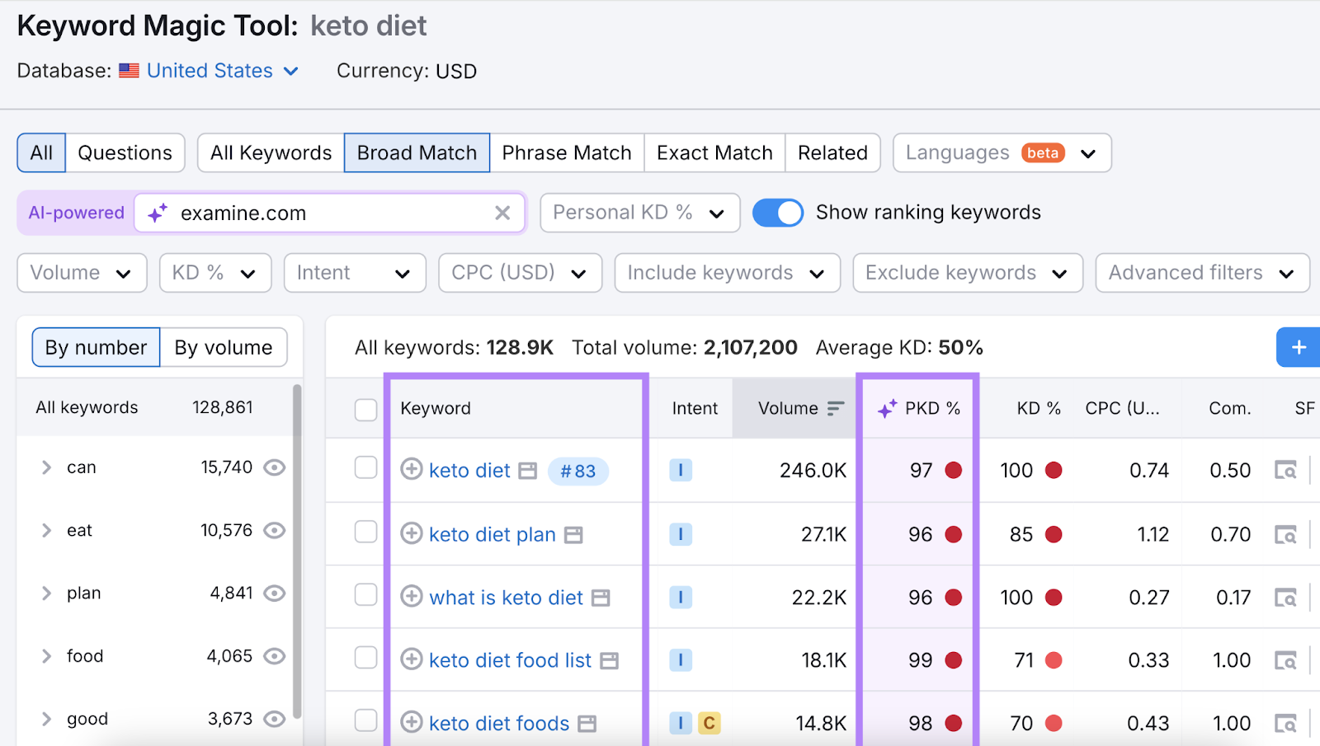1320x746 pixels.
Task: Click the plus icon next to "keto diet" keyword
Action: [412, 470]
